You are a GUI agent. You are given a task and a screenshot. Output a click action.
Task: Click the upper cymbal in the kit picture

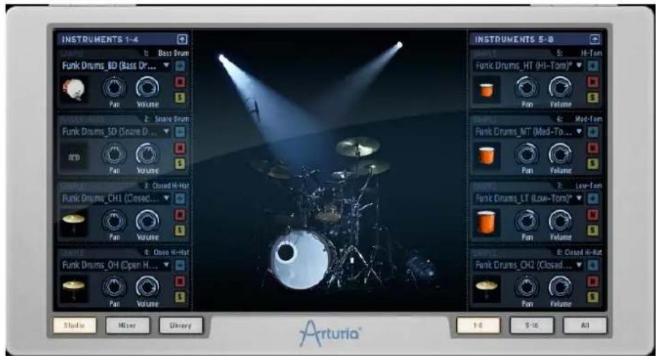pyautogui.click(x=358, y=146)
